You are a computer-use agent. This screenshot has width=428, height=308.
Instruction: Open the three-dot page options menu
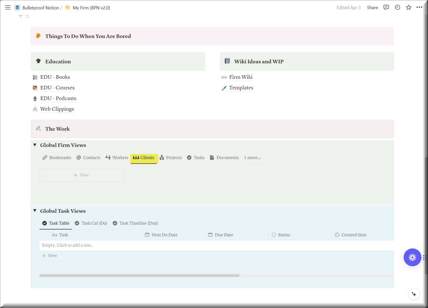(x=419, y=7)
